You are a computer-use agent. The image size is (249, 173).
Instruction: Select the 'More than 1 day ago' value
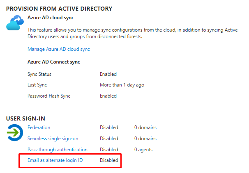click(122, 85)
